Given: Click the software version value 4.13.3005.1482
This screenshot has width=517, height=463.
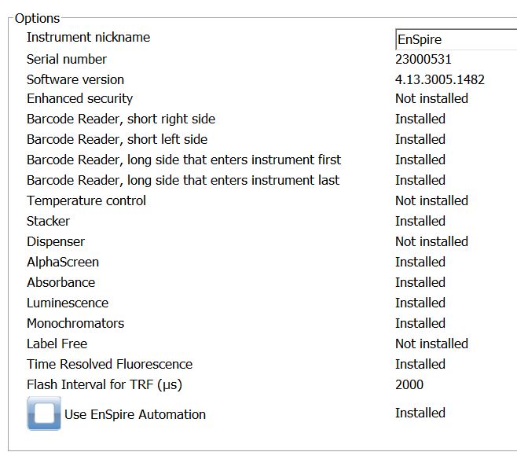Looking at the screenshot, I should point(439,79).
